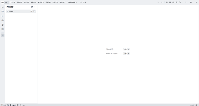Open the errors and warnings counter
Image resolution: width=199 pixels, height=106 pixels.
point(13,105)
